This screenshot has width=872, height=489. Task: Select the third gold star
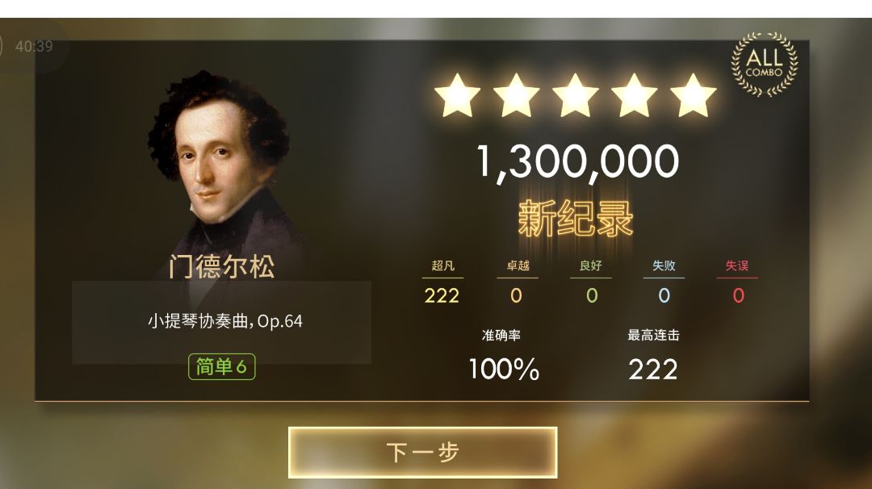pos(575,96)
